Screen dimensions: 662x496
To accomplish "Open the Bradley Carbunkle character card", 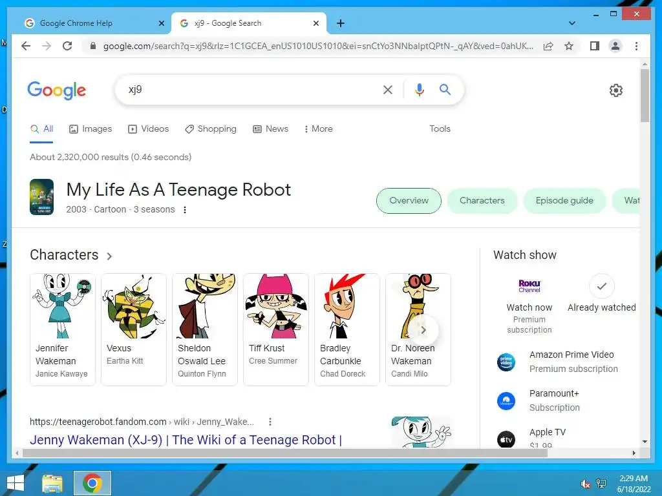I will (347, 329).
